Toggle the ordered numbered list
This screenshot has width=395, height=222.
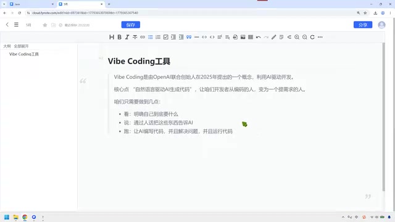158,37
